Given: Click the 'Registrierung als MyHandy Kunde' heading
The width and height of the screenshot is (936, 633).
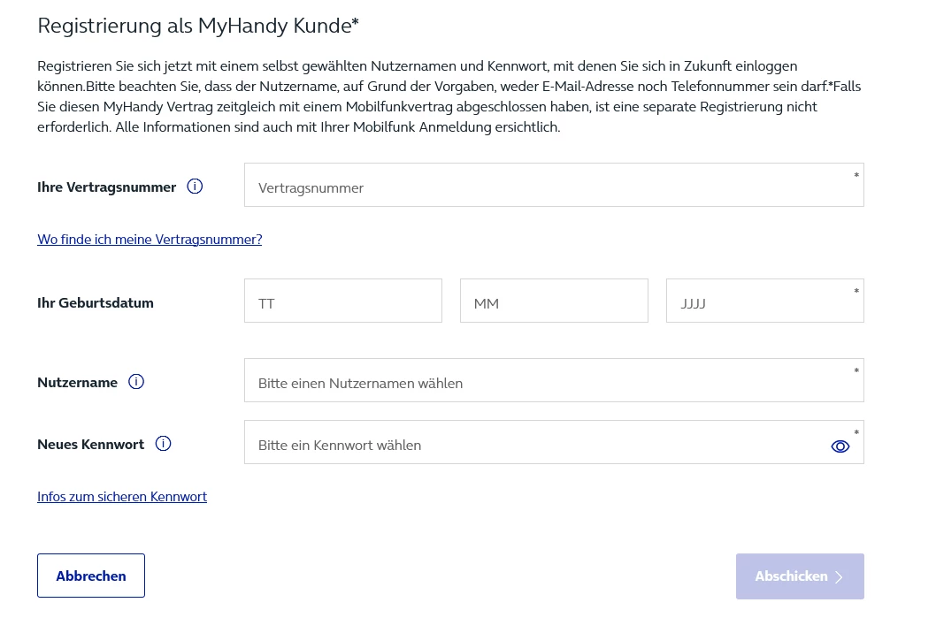Looking at the screenshot, I should pyautogui.click(x=198, y=27).
